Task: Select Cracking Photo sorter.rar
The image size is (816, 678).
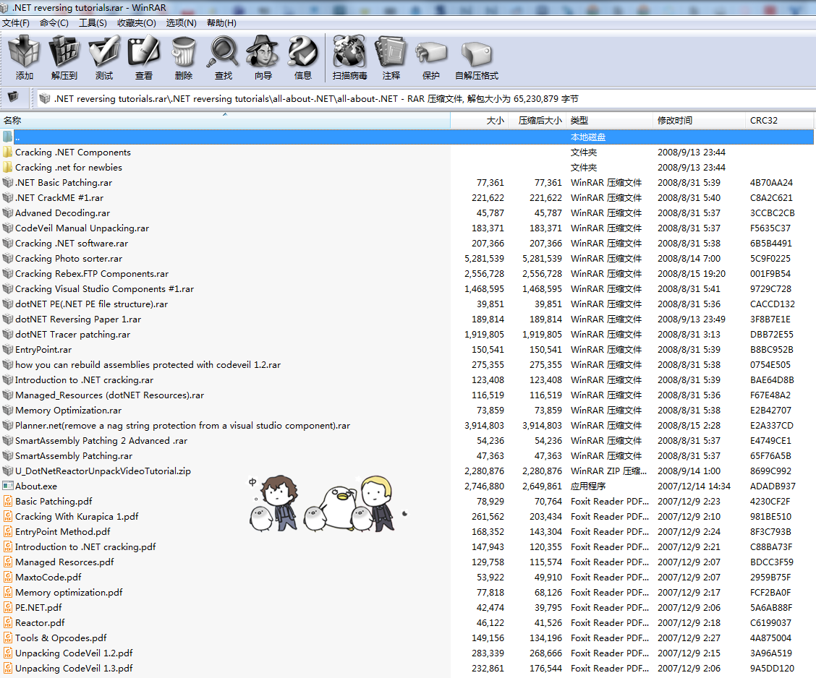Action: (69, 259)
